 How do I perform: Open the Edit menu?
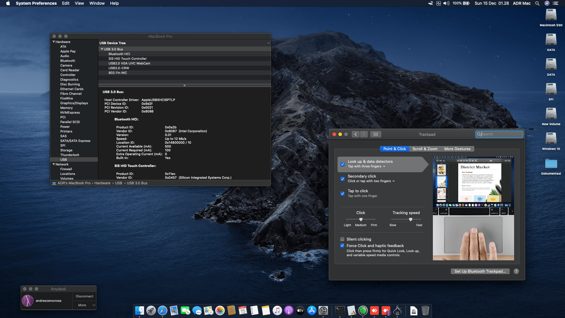tap(66, 3)
